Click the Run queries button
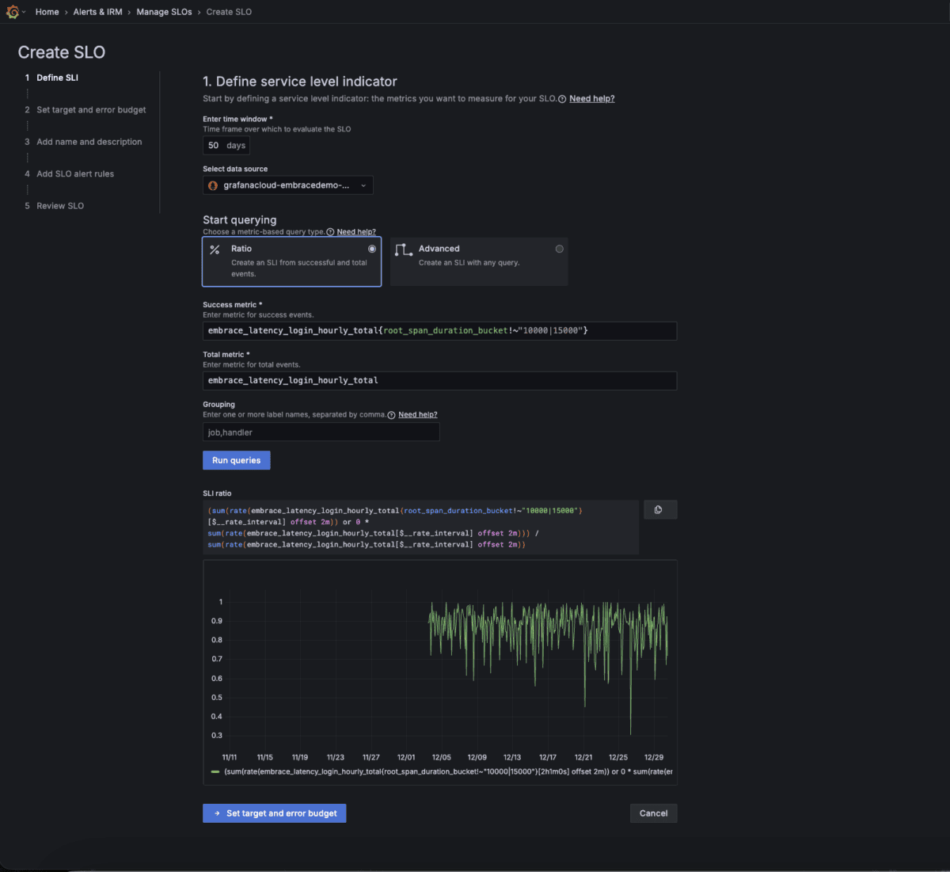This screenshot has width=950, height=872. pos(237,460)
